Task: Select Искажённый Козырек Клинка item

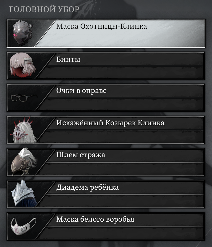Action: coord(106,130)
